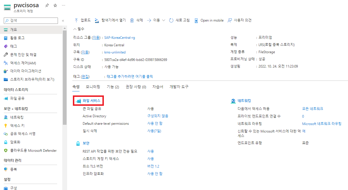The width and height of the screenshot is (348, 190).
Task: Open the kms-unlimited subscription link
Action: click(115, 52)
